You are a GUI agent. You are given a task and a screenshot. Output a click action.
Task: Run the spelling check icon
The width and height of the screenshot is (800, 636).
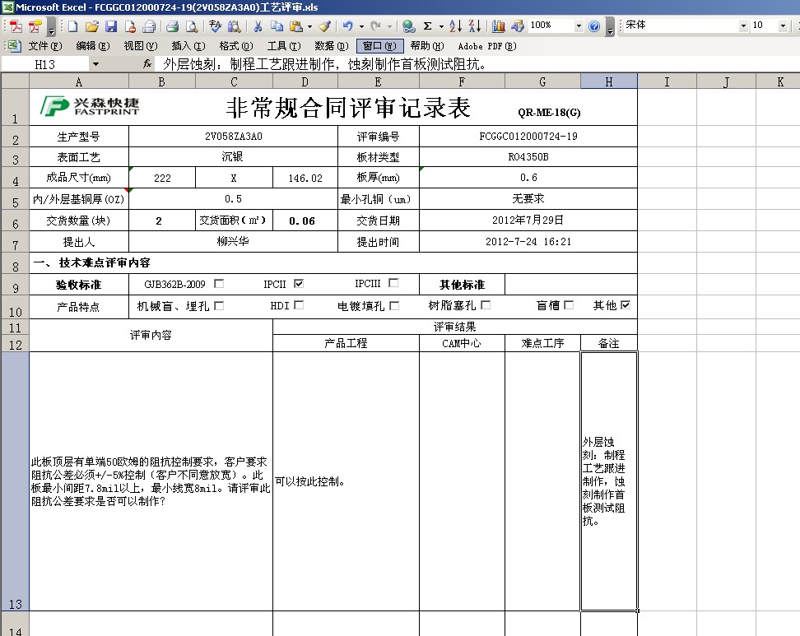[215, 26]
